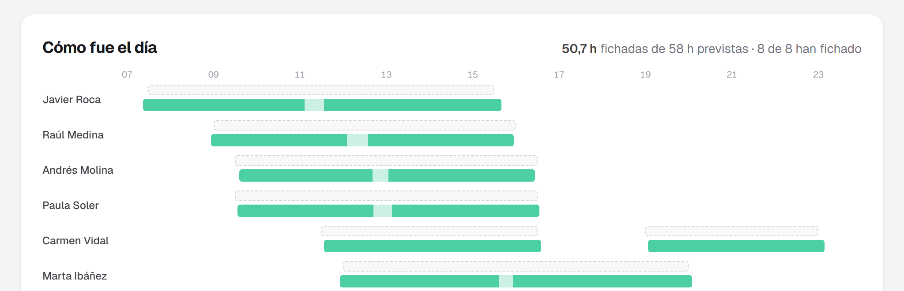Click the 13 hour axis label

click(x=386, y=75)
